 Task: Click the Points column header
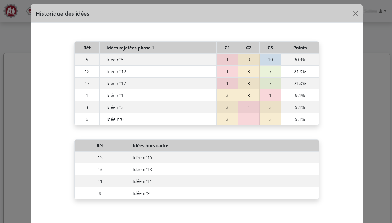click(300, 48)
